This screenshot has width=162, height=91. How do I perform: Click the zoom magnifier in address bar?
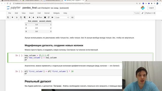click(x=137, y=3)
